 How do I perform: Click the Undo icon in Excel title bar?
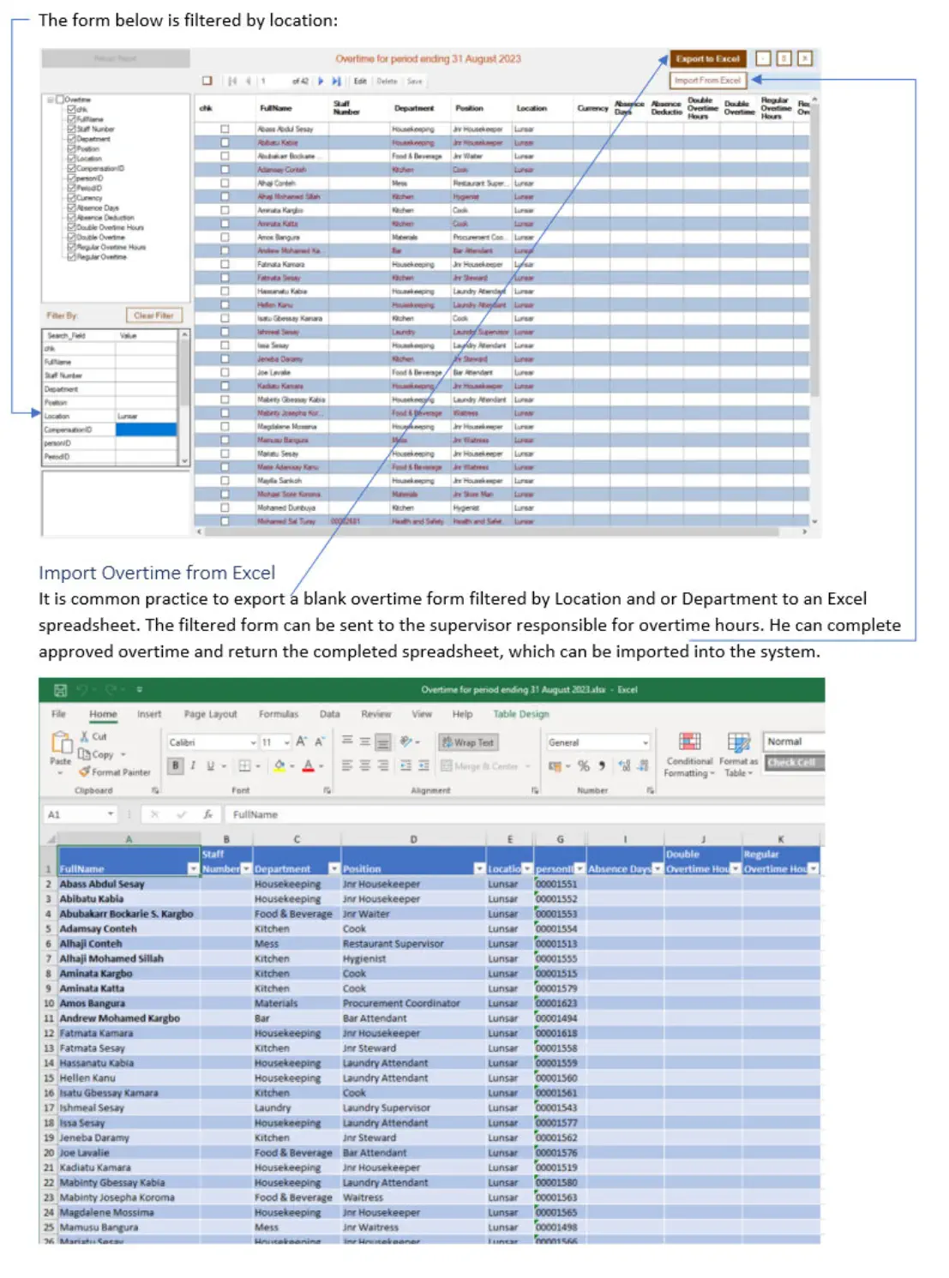82,690
